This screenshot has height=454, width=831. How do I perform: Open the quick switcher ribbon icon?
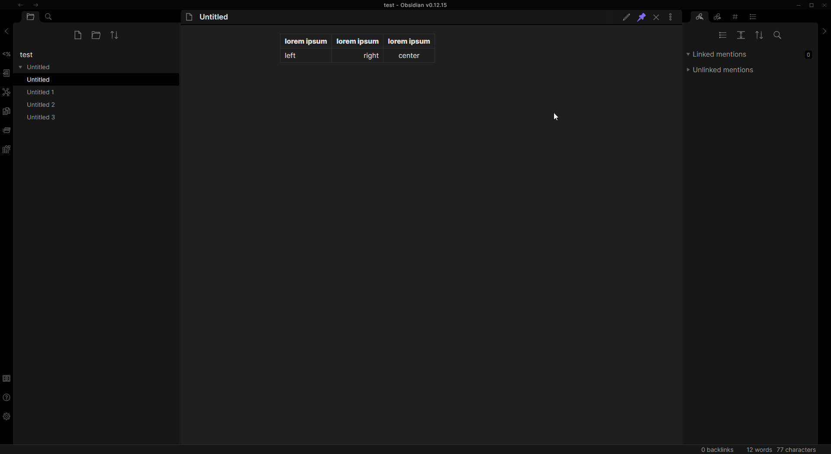(6, 73)
